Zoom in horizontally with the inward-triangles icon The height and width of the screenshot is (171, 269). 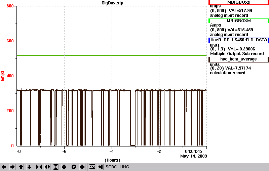[39, 167]
